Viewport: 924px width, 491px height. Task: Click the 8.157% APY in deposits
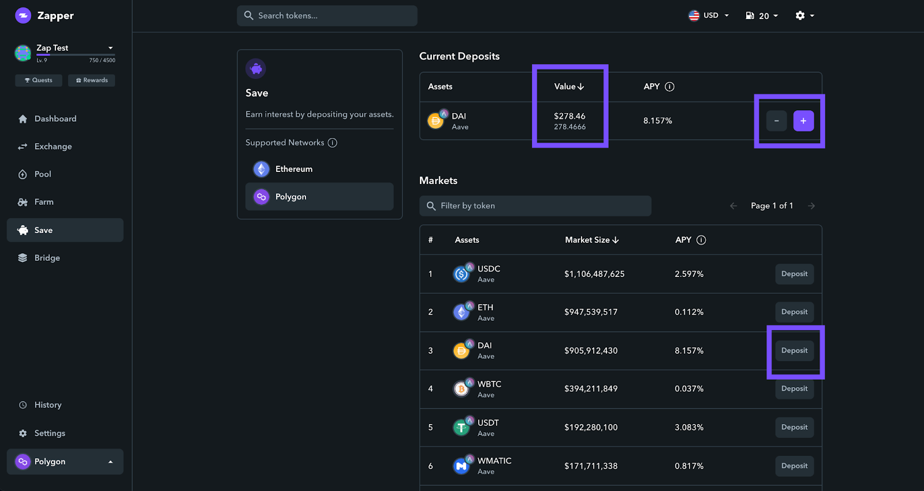click(658, 121)
